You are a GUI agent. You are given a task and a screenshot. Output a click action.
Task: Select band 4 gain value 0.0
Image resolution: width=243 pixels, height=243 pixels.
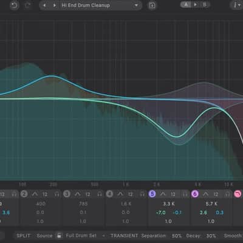pyautogui.click(x=126, y=213)
